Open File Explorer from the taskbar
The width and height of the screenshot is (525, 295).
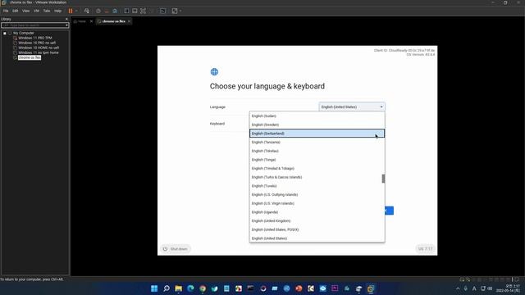[179, 288]
